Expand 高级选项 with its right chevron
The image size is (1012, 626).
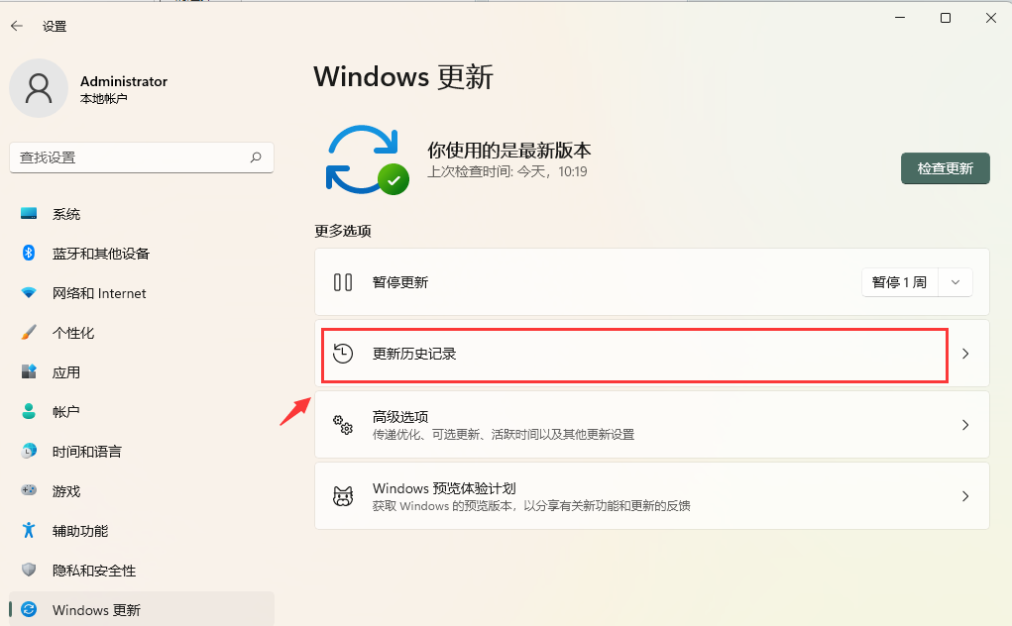click(964, 424)
